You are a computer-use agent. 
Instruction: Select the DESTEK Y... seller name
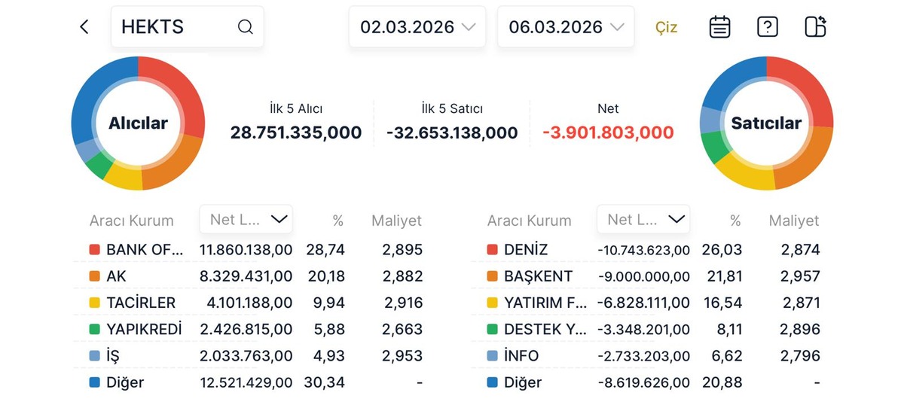545,329
